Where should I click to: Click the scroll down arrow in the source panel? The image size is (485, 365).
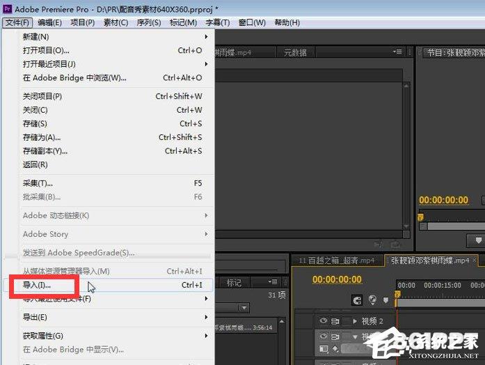[406, 226]
